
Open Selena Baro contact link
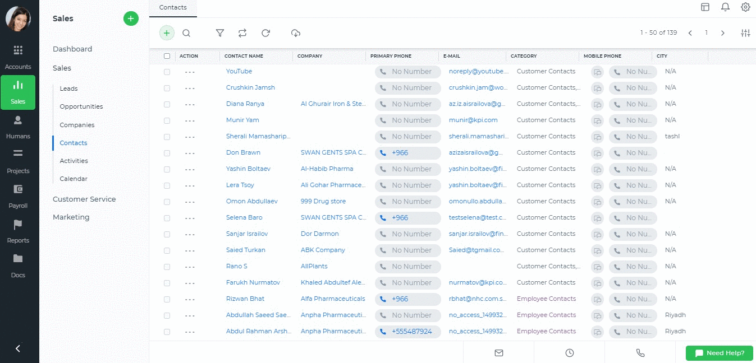(x=244, y=217)
